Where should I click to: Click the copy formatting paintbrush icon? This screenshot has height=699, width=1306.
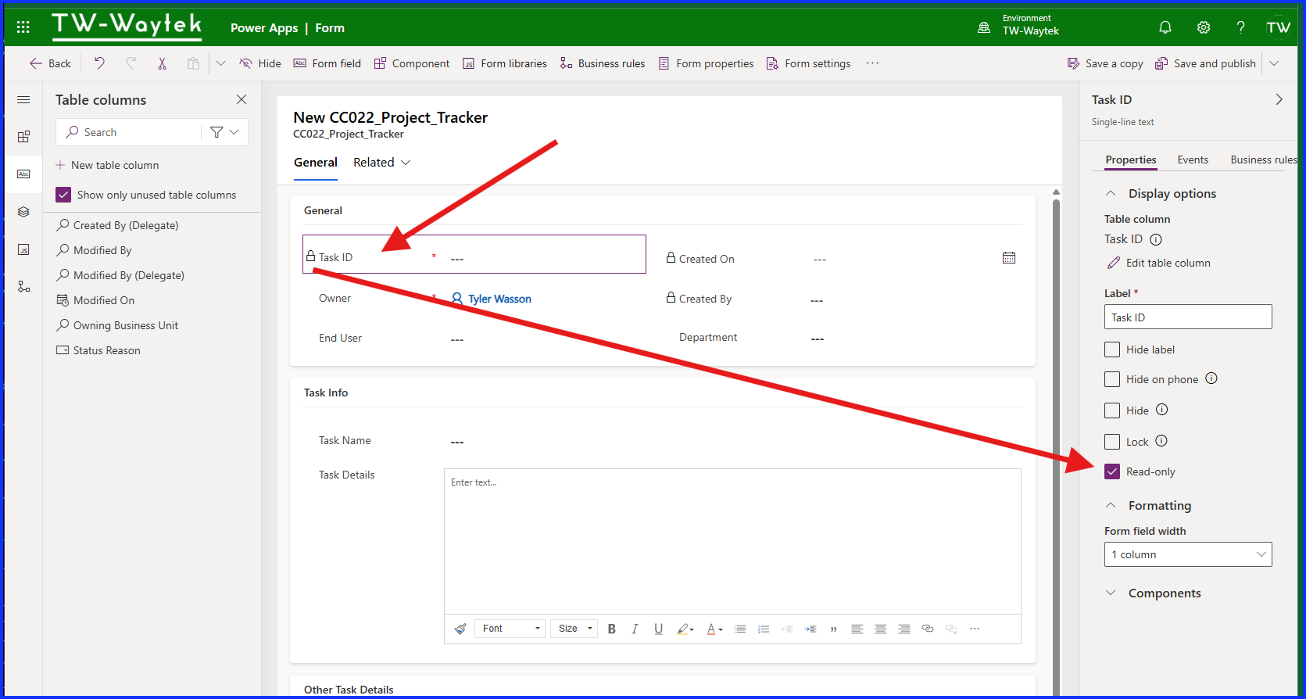[x=460, y=629]
